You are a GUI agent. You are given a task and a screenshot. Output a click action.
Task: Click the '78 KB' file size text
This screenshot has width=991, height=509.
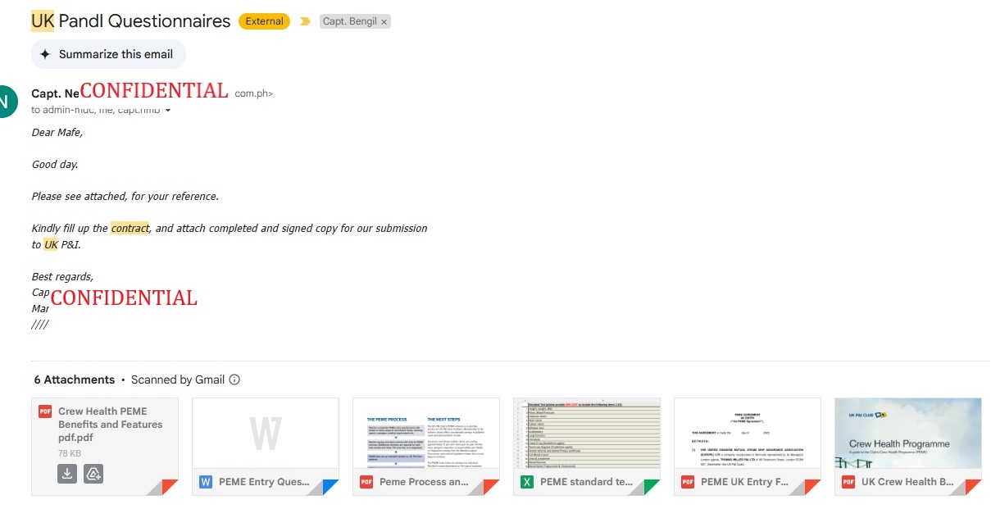pyautogui.click(x=70, y=453)
